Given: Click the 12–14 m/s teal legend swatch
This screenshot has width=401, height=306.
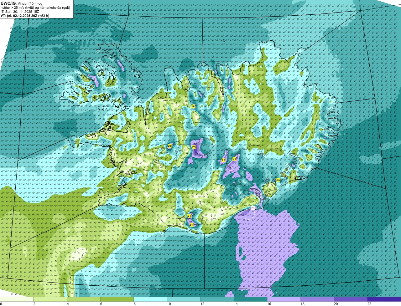Looking at the screenshot, I should 217,299.
